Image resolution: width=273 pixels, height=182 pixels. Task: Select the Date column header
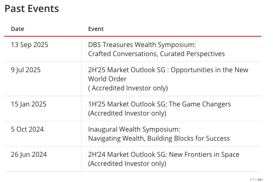(17, 29)
